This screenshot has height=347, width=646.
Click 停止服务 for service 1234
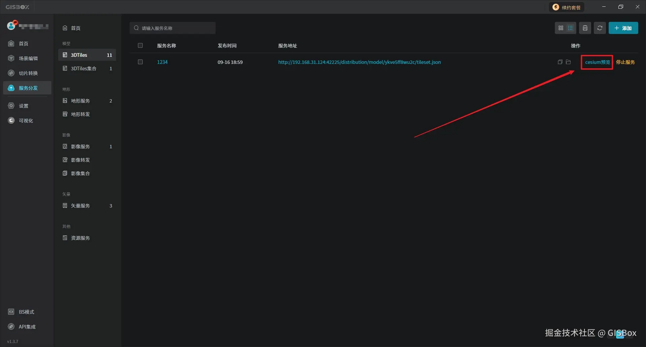(x=625, y=62)
